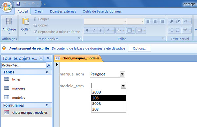Click the Affichage view button
Screen dimensions: 197x127
click(x=9, y=26)
